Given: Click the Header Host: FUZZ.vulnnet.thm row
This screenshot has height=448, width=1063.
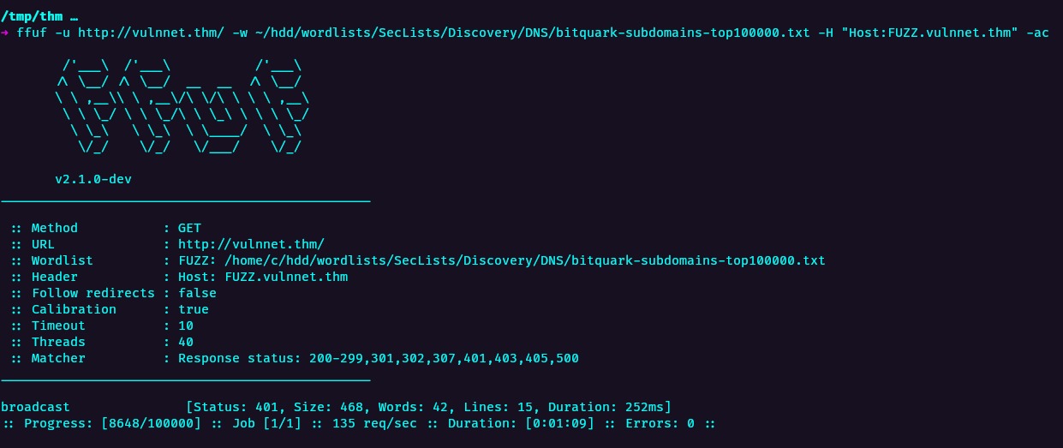Looking at the screenshot, I should pyautogui.click(x=179, y=277).
